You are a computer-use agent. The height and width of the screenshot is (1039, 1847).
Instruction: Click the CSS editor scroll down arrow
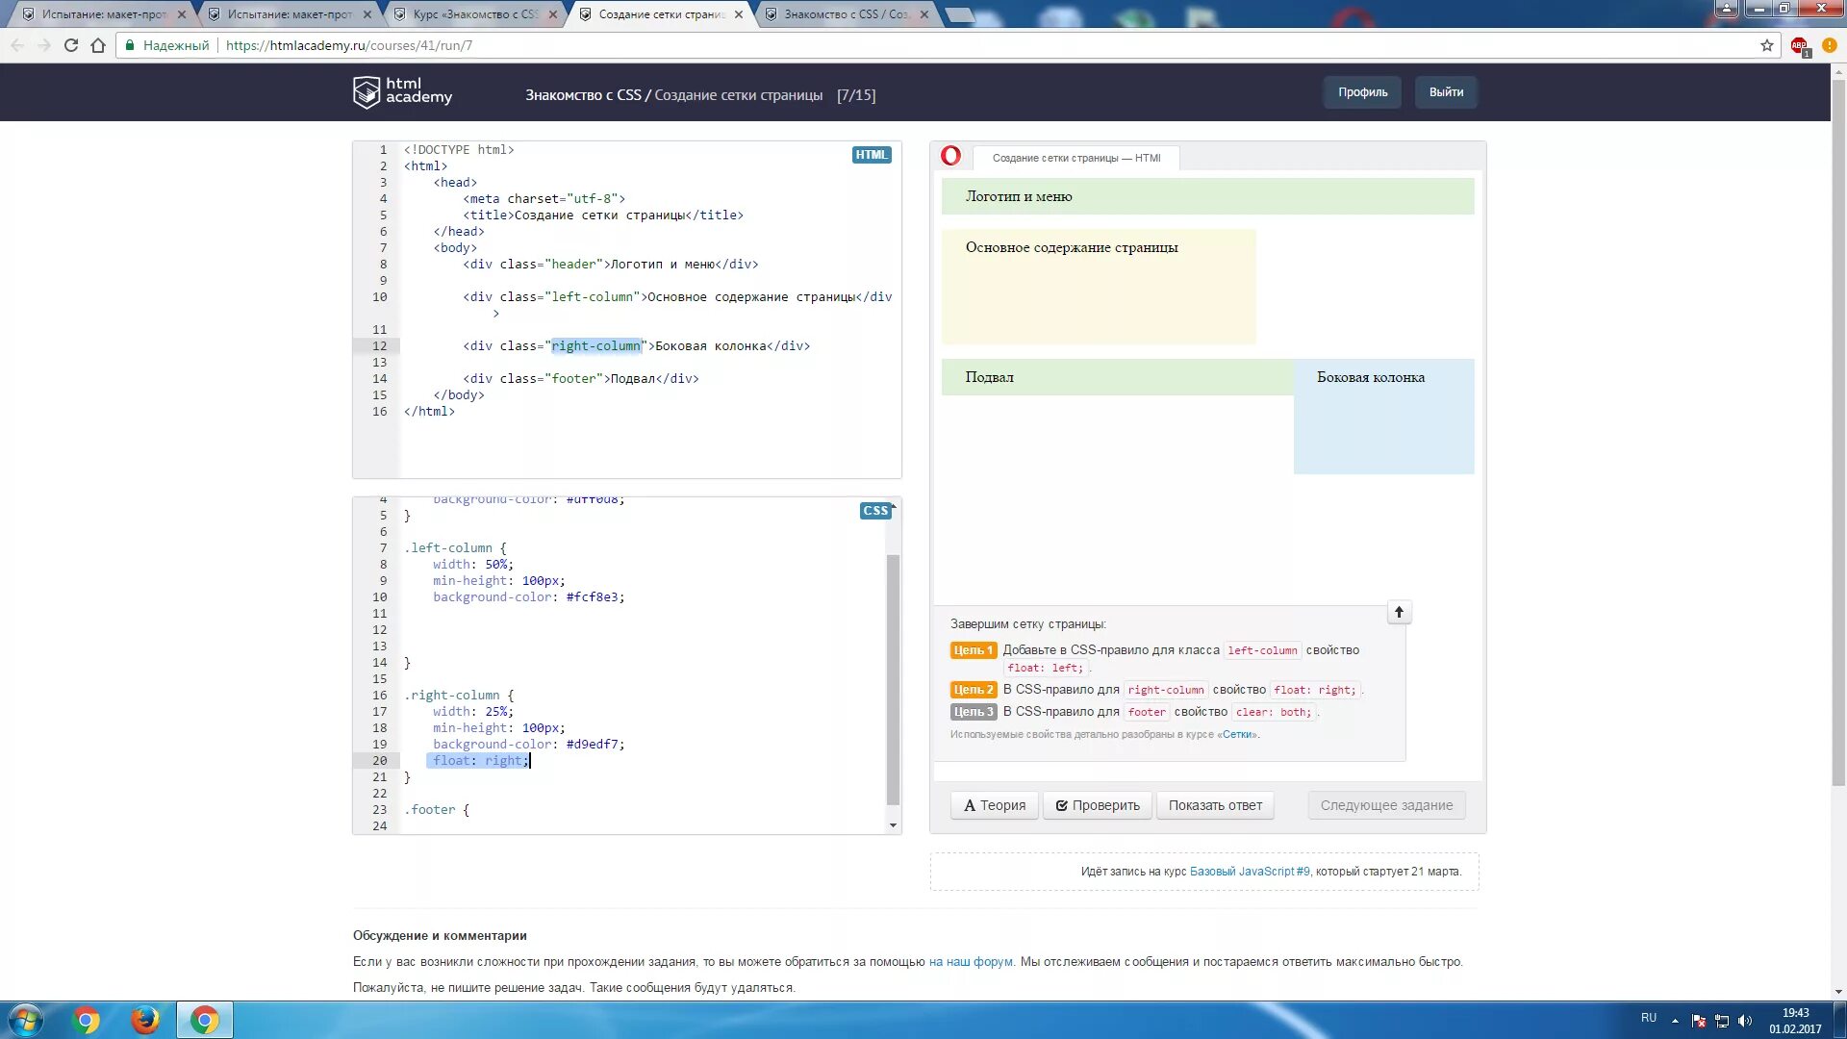893,825
